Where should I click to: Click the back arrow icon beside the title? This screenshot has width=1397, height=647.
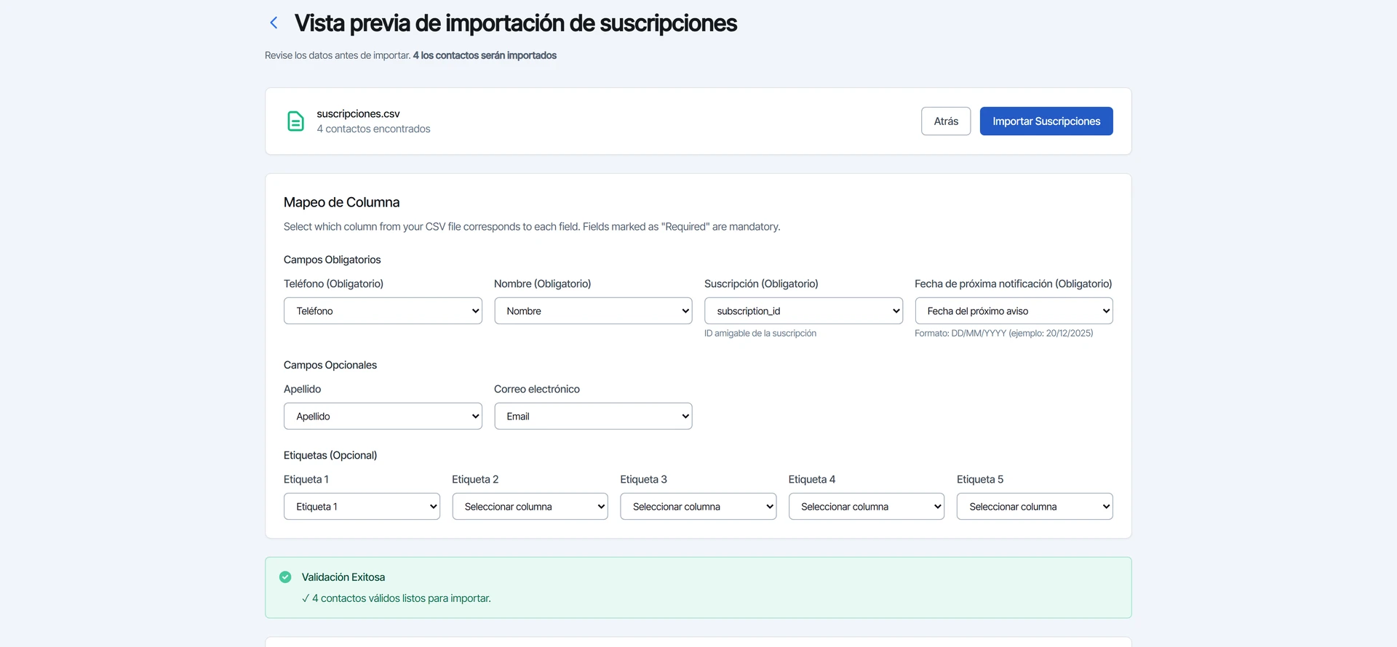pos(274,23)
